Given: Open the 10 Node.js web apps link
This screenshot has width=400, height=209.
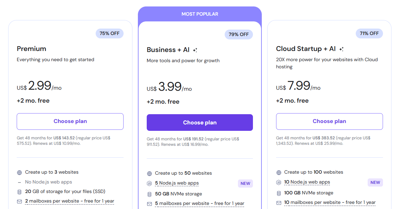Looking at the screenshot, I should pos(307,182).
